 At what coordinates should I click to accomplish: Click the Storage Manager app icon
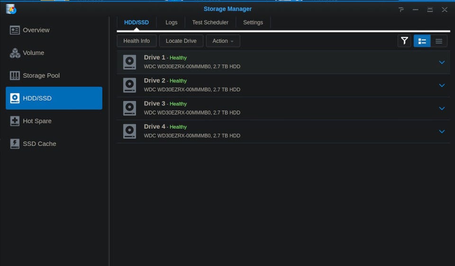coord(11,9)
